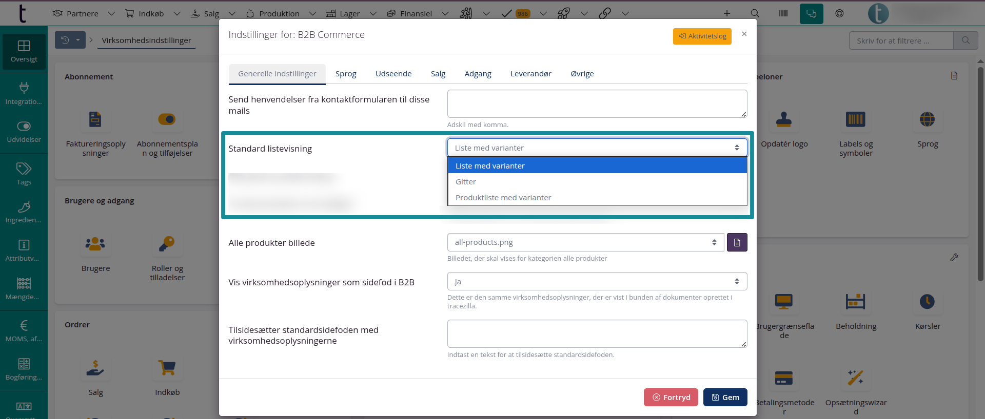Open the Faktureringsoplysninger tile
This screenshot has height=419, width=985.
coord(95,134)
